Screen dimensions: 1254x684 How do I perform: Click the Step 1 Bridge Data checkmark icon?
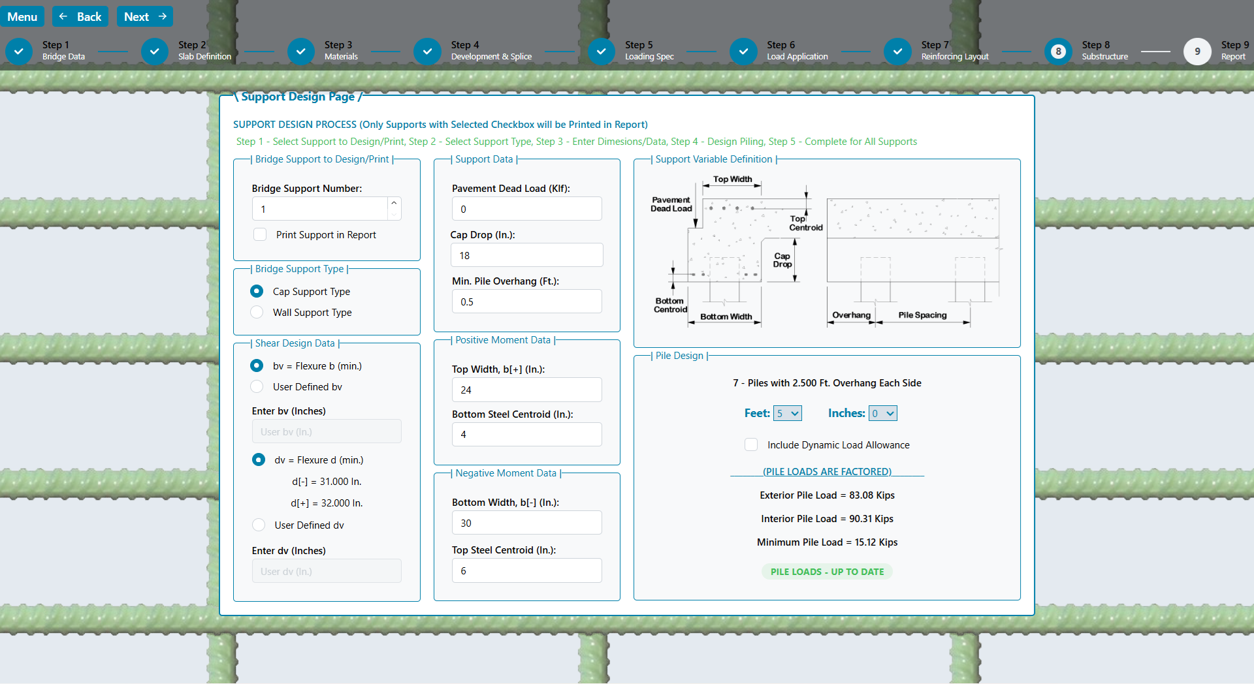[19, 51]
